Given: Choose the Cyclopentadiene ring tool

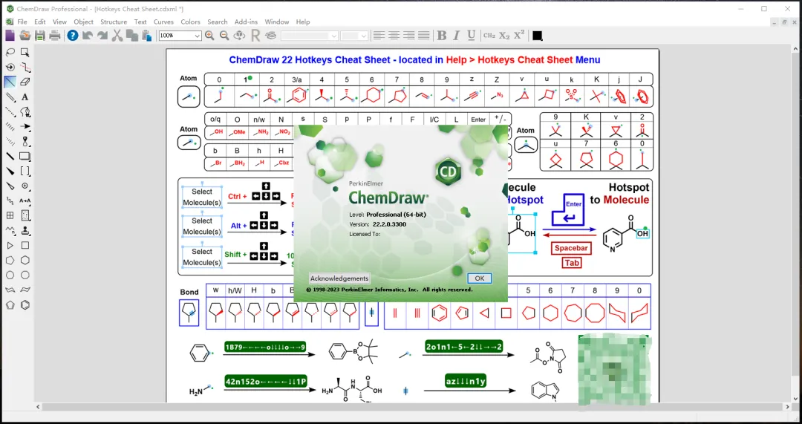Looking at the screenshot, I should [10, 305].
